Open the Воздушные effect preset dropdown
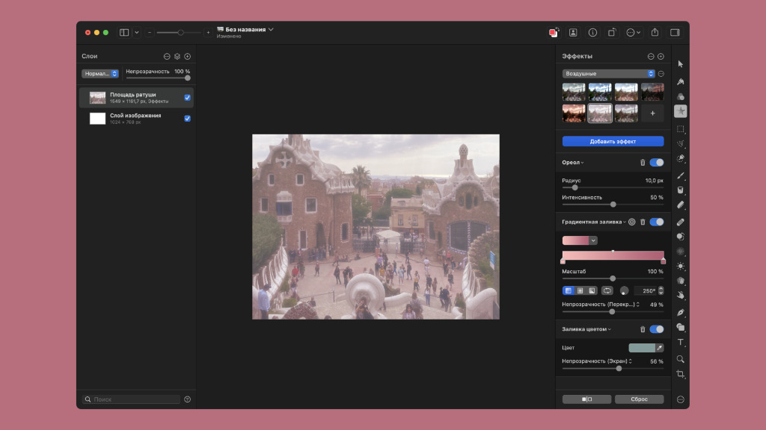 pos(608,74)
